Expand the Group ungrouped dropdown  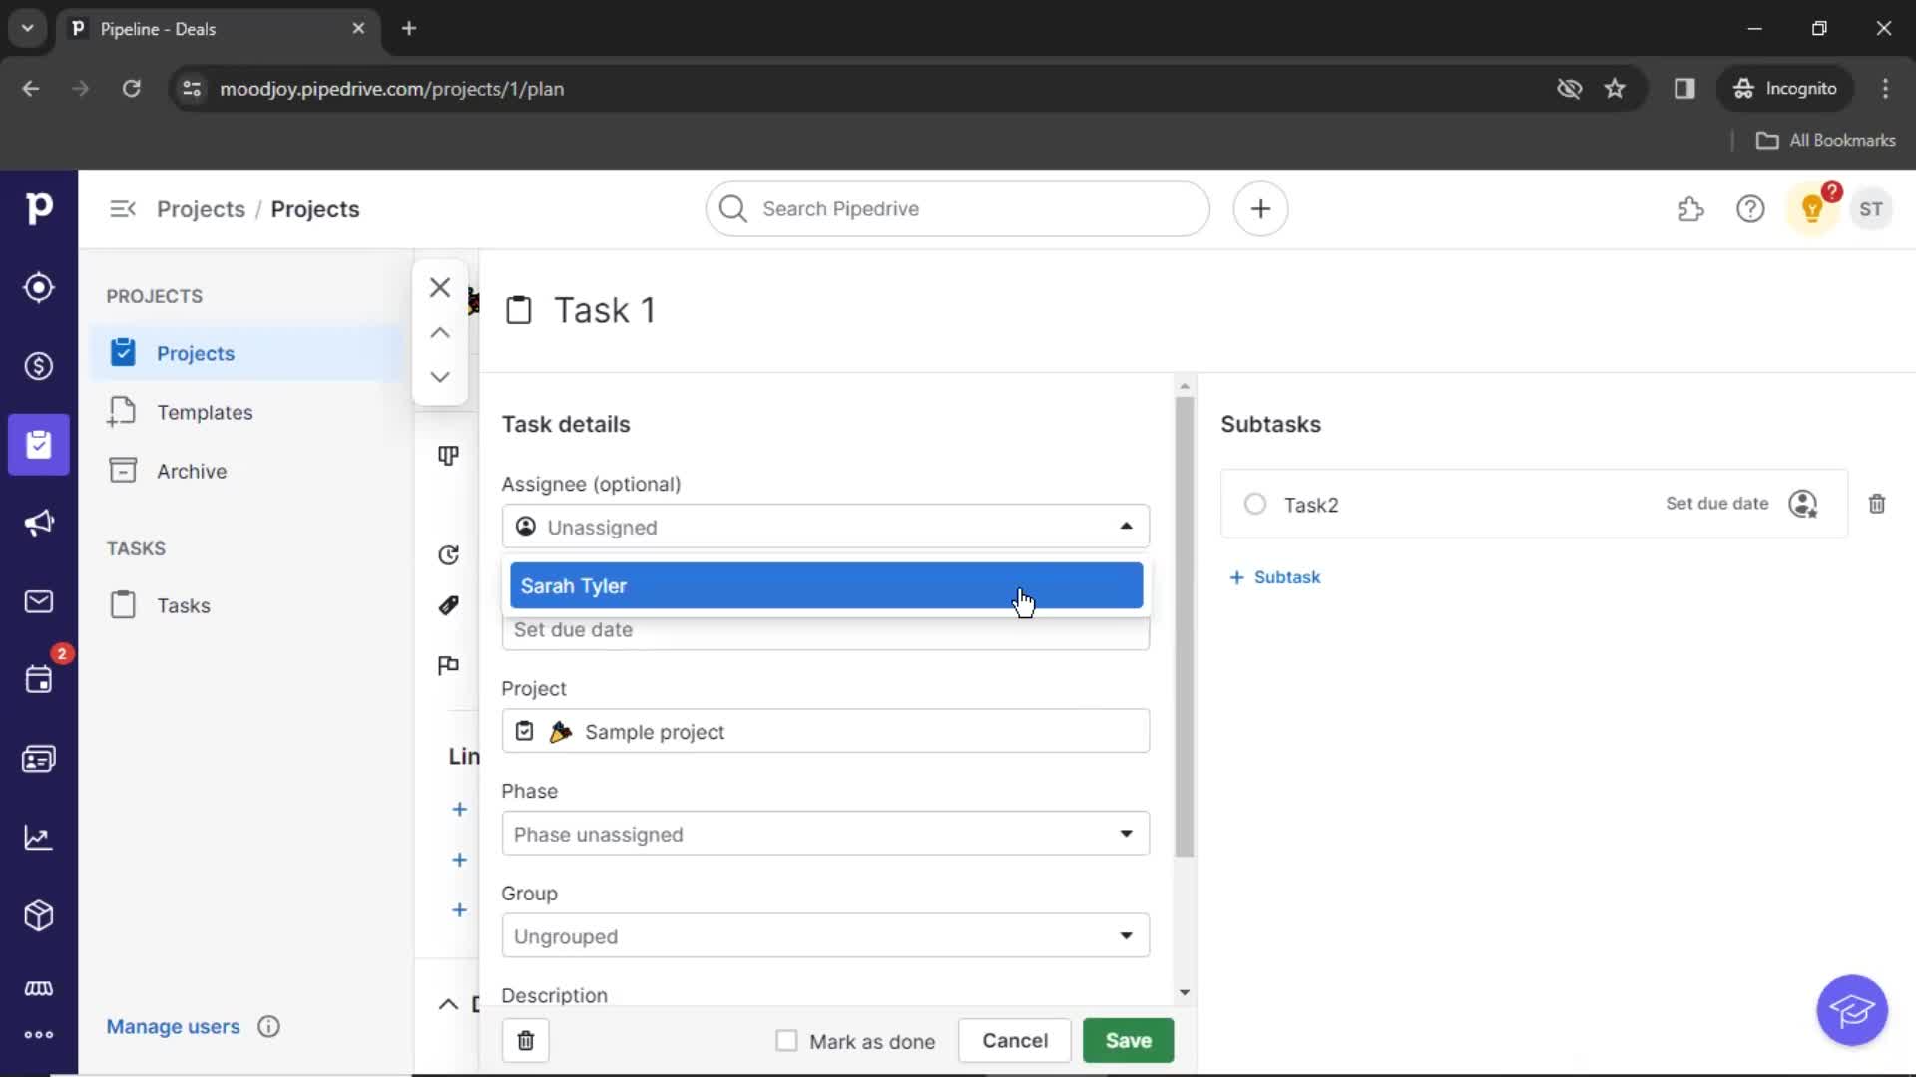pos(1125,935)
